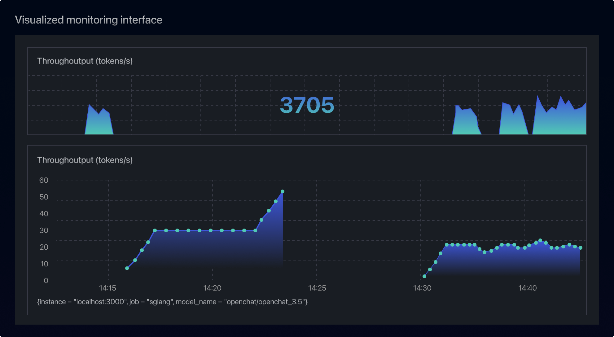Click the large 3705 throughput value
Image resolution: width=614 pixels, height=337 pixels.
[307, 105]
